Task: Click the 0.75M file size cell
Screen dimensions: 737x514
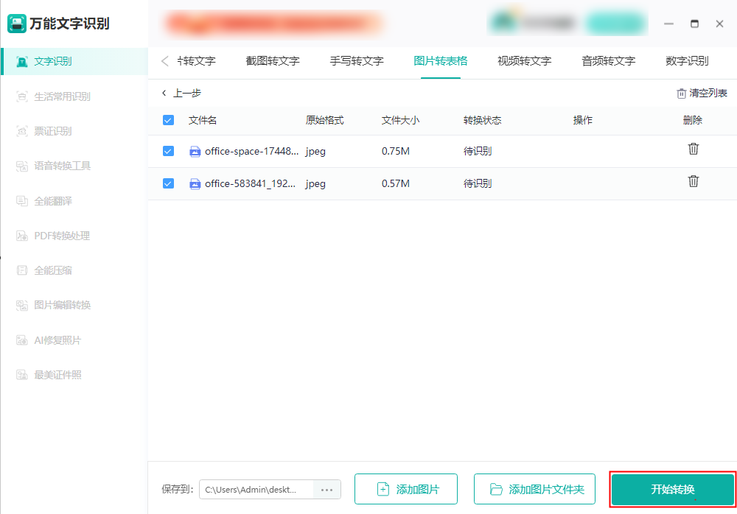Action: click(395, 151)
